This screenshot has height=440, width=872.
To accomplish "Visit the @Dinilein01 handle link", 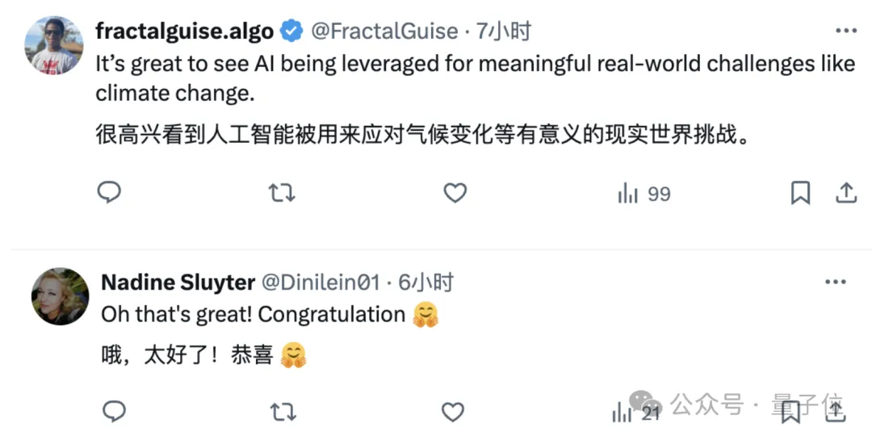I will (x=321, y=283).
